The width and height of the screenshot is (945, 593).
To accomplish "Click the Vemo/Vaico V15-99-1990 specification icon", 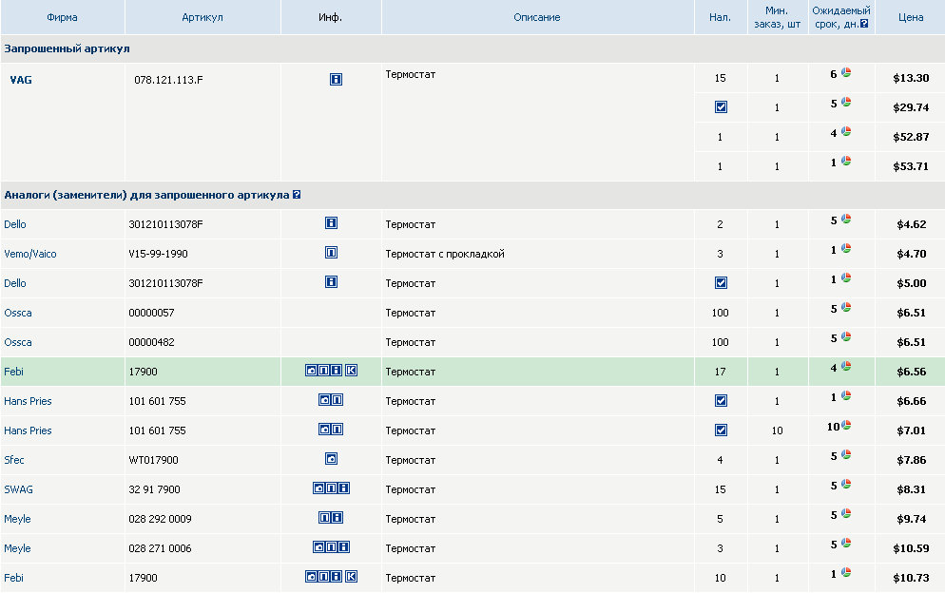I will pyautogui.click(x=331, y=253).
